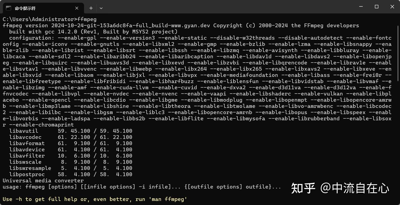Click the vertical scrollbar thumb
The width and height of the screenshot is (400, 205).
[x=398, y=53]
